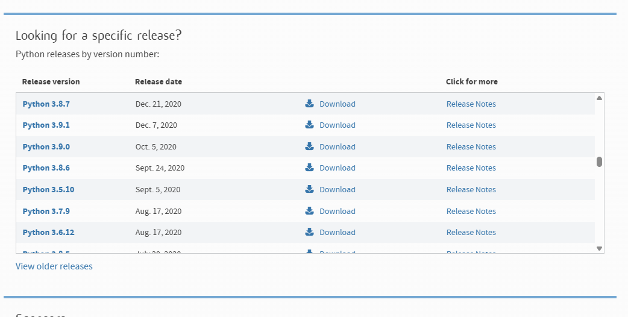
Task: View Release Notes for Python 3.8.7
Action: tap(471, 104)
